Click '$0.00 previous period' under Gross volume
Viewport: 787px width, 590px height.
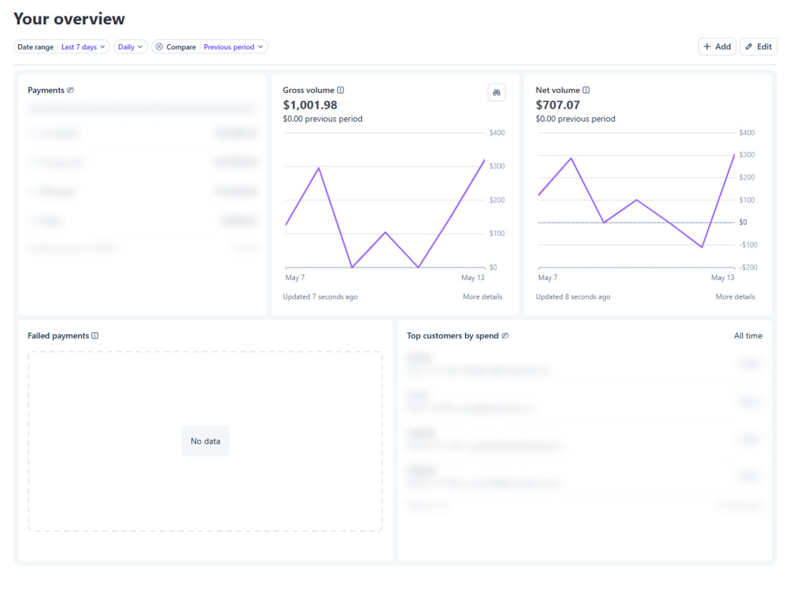323,119
